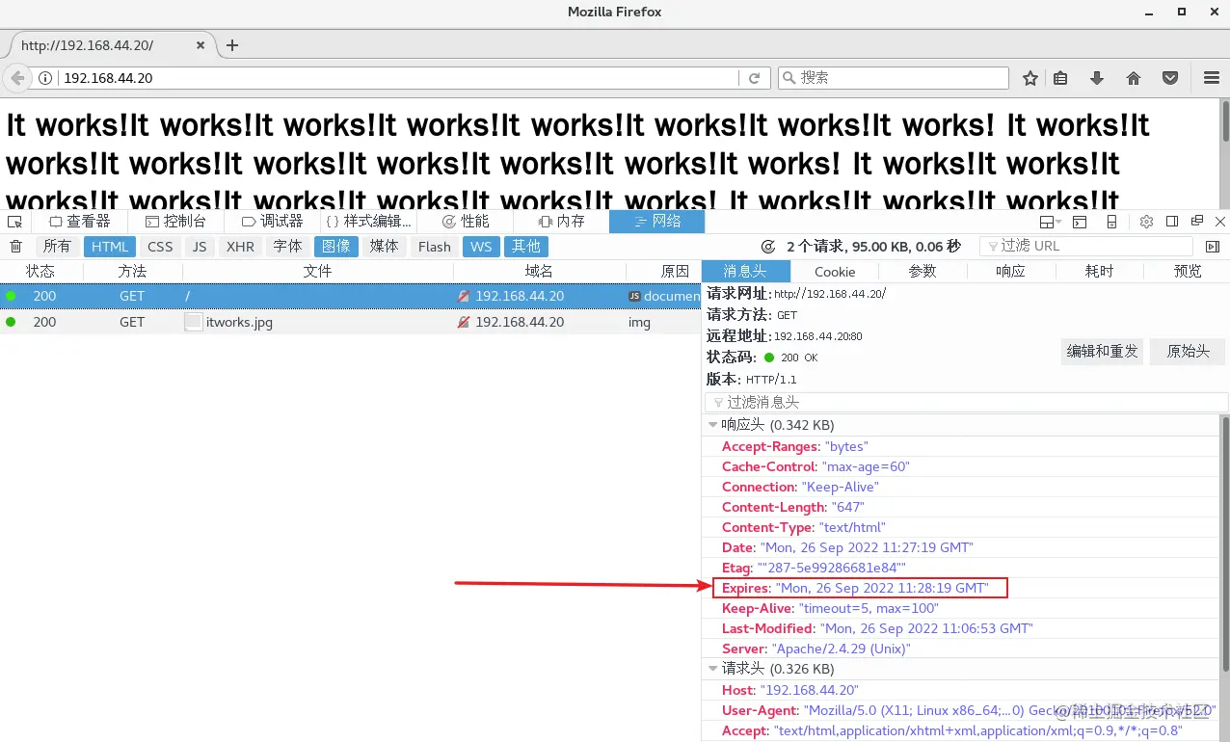Open the split console icon in devtools toolbar
The height and width of the screenshot is (742, 1230).
point(1080,222)
